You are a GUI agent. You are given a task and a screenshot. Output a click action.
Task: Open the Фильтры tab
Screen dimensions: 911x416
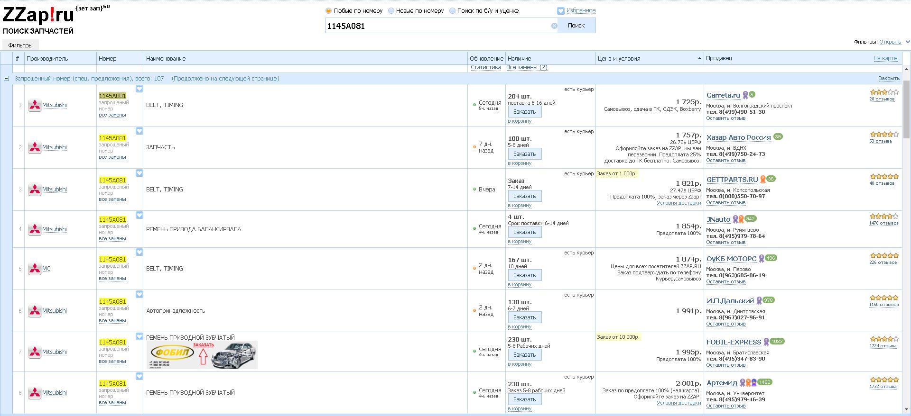point(20,45)
